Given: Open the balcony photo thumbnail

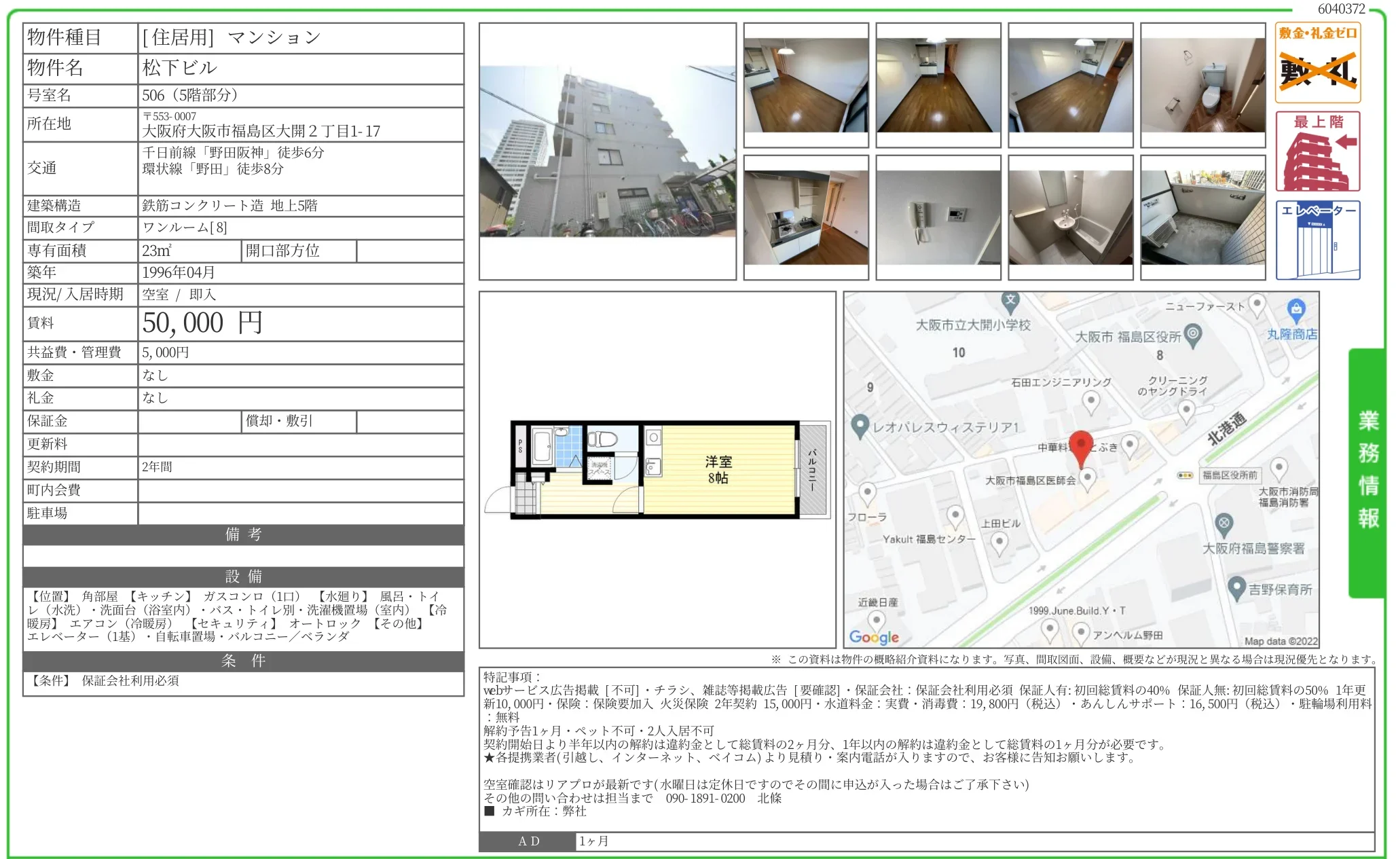Looking at the screenshot, I should coord(1202,217).
